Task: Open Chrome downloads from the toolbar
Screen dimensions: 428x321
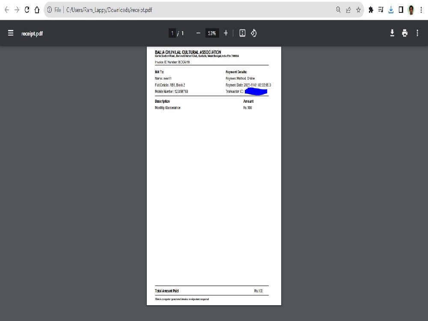Action: (x=391, y=9)
